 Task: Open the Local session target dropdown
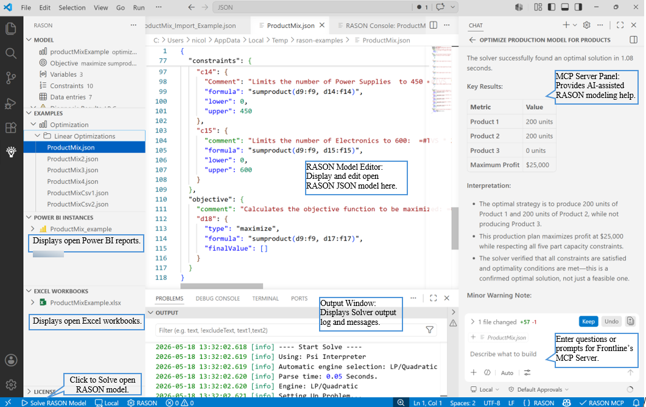click(485, 389)
